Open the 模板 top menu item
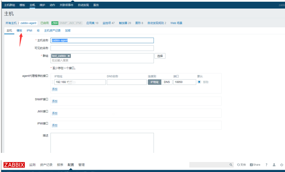 pos(22,5)
